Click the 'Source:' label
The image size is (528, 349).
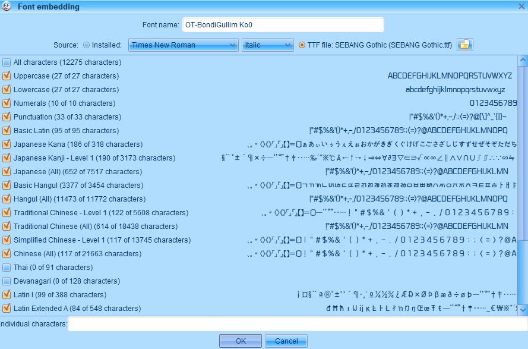(x=66, y=45)
